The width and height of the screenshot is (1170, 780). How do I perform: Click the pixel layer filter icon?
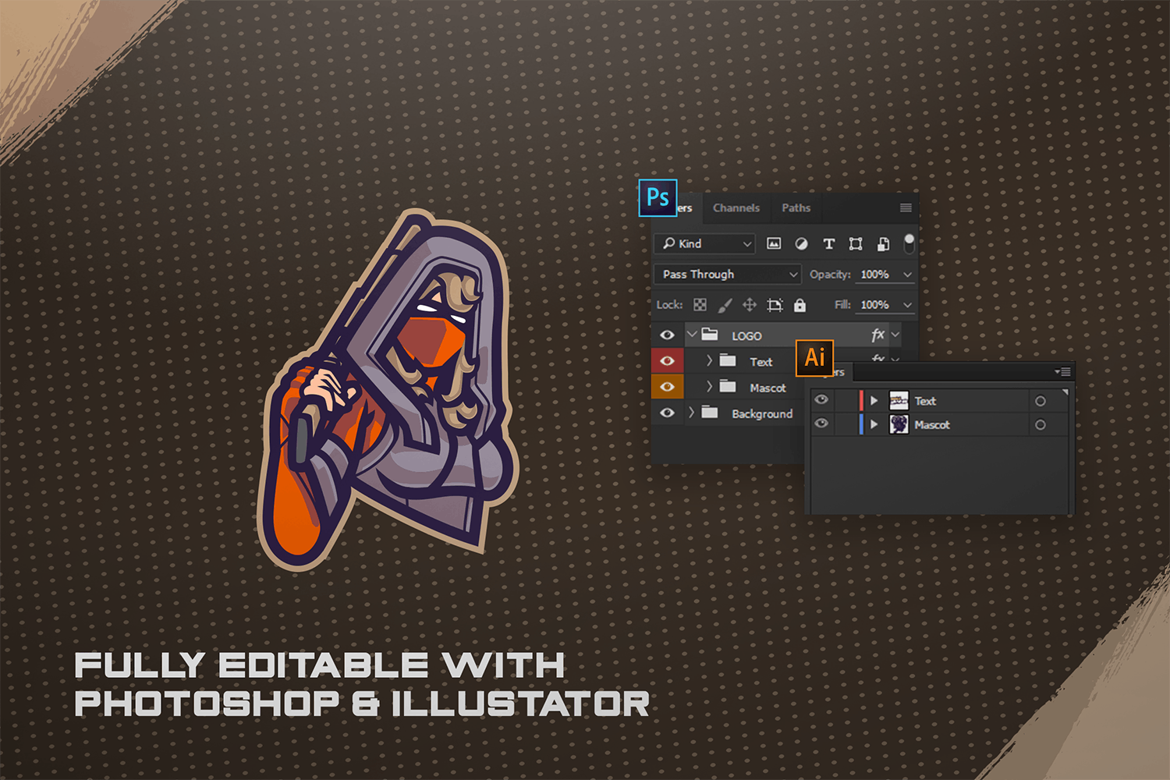point(774,243)
